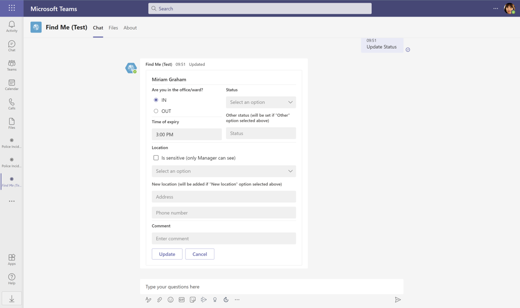Click the Enter comment input field
Screen dimensions: 520x308
pos(224,239)
